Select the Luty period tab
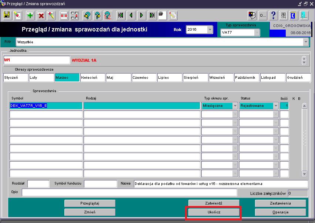Screen dimensions: 315x223 (41, 78)
